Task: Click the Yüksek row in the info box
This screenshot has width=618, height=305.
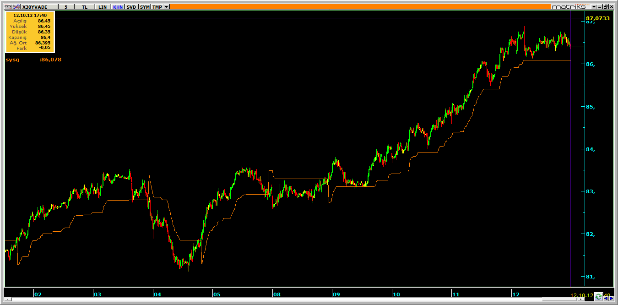Action: [x=30, y=26]
